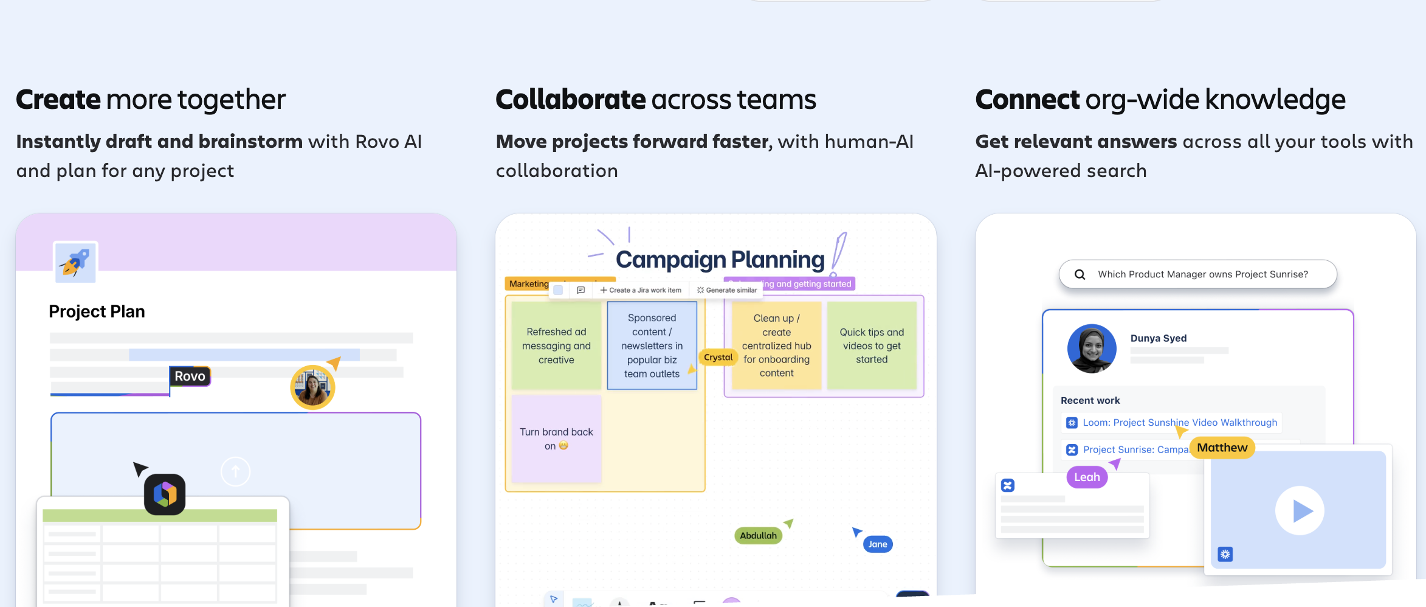Click Generate similar button

pos(727,290)
